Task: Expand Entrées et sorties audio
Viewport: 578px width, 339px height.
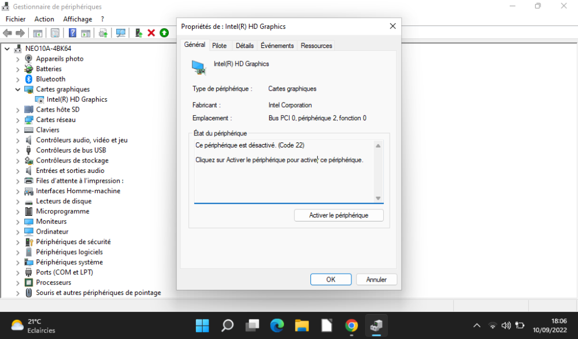Action: pyautogui.click(x=18, y=171)
